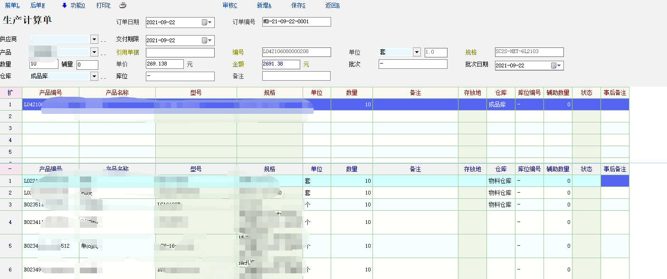667x279 pixels.
Task: Click the ellipsis lookup beside 产品
Action: (103, 53)
